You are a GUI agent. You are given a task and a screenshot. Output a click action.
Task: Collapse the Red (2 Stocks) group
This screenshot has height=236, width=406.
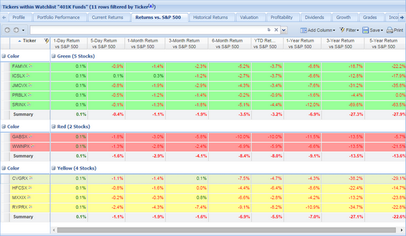(x=53, y=127)
